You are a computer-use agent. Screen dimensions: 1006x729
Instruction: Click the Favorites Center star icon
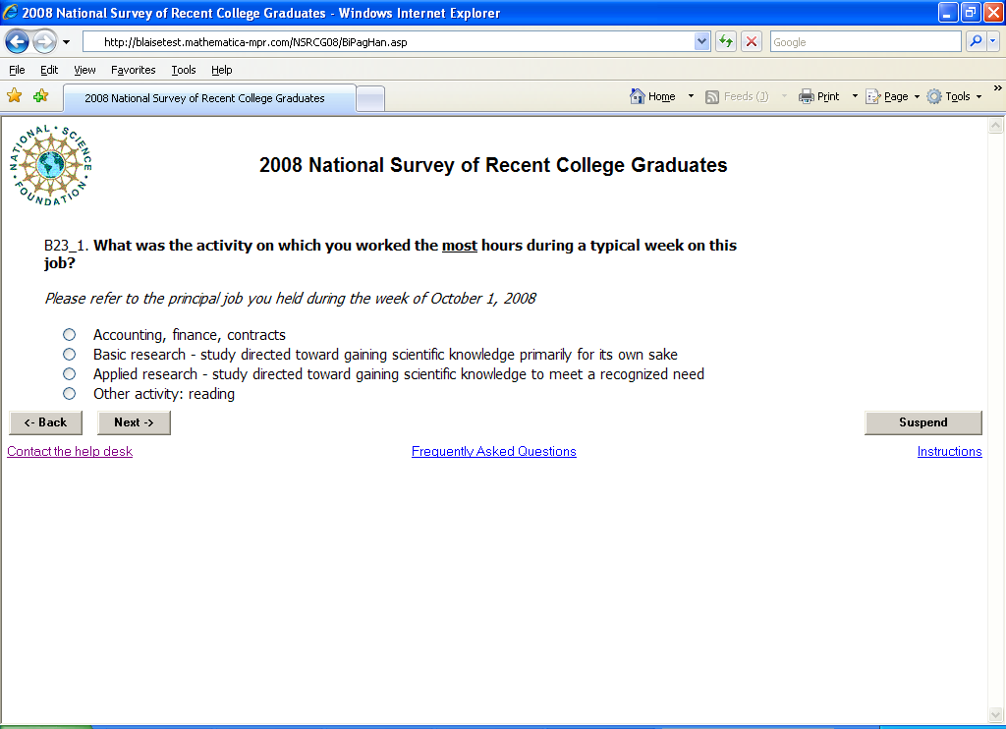(14, 96)
